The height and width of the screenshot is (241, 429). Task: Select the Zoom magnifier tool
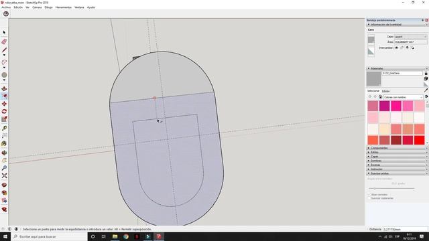coord(4,168)
